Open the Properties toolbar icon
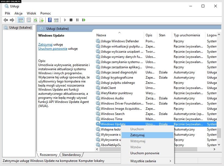Screen dimensions: 224x166 [29, 20]
